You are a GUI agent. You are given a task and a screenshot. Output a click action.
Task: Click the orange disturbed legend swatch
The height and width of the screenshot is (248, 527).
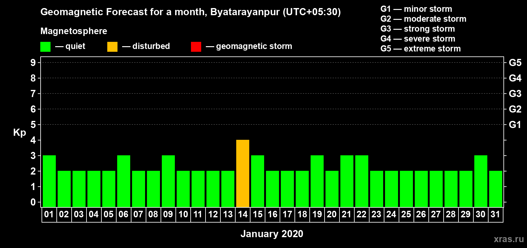[112, 47]
